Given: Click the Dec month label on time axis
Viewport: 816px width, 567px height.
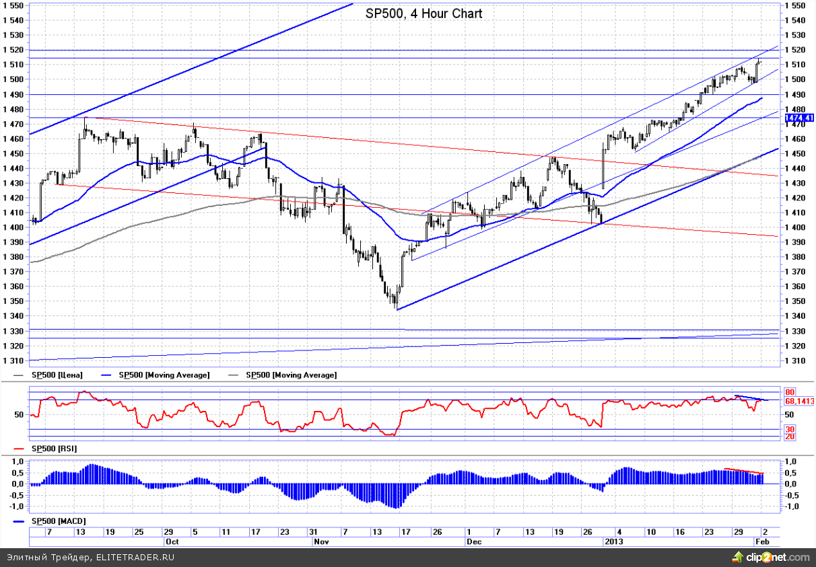Looking at the screenshot, I should (x=474, y=541).
